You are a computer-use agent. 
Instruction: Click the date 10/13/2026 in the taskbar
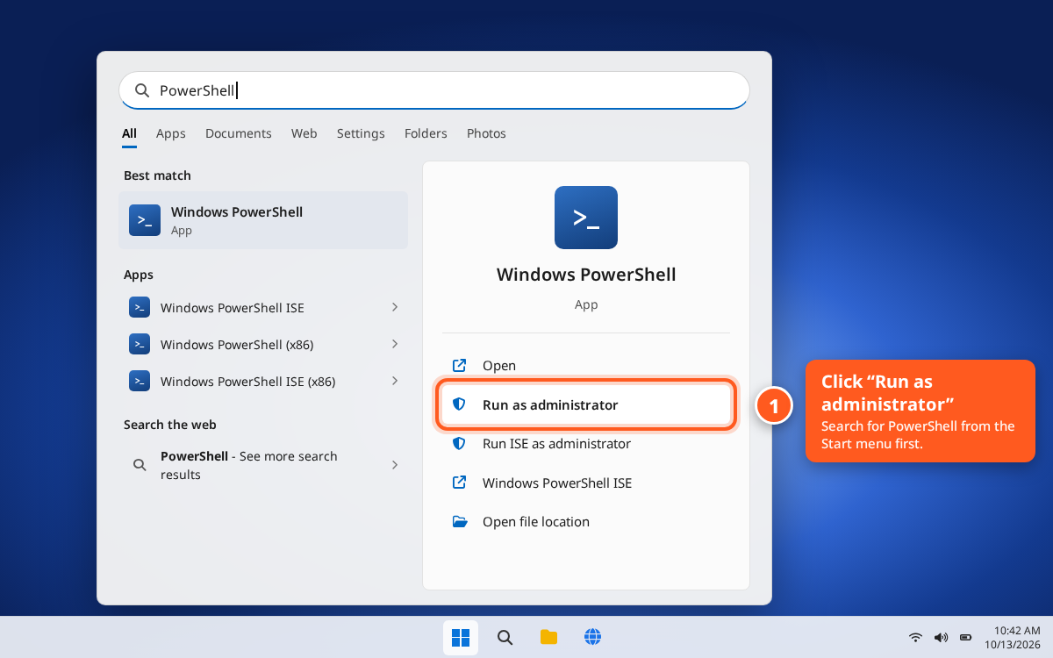1013,645
